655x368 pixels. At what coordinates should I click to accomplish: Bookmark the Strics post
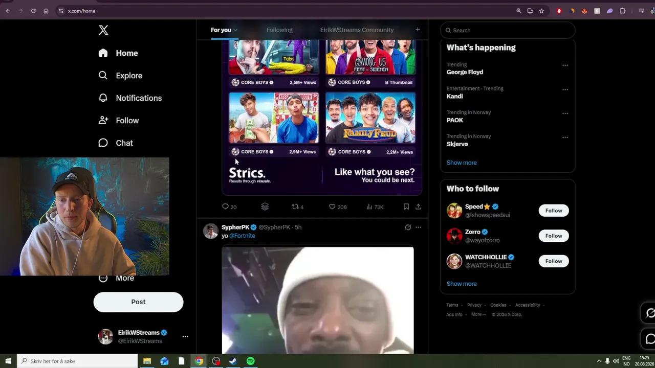pyautogui.click(x=406, y=206)
